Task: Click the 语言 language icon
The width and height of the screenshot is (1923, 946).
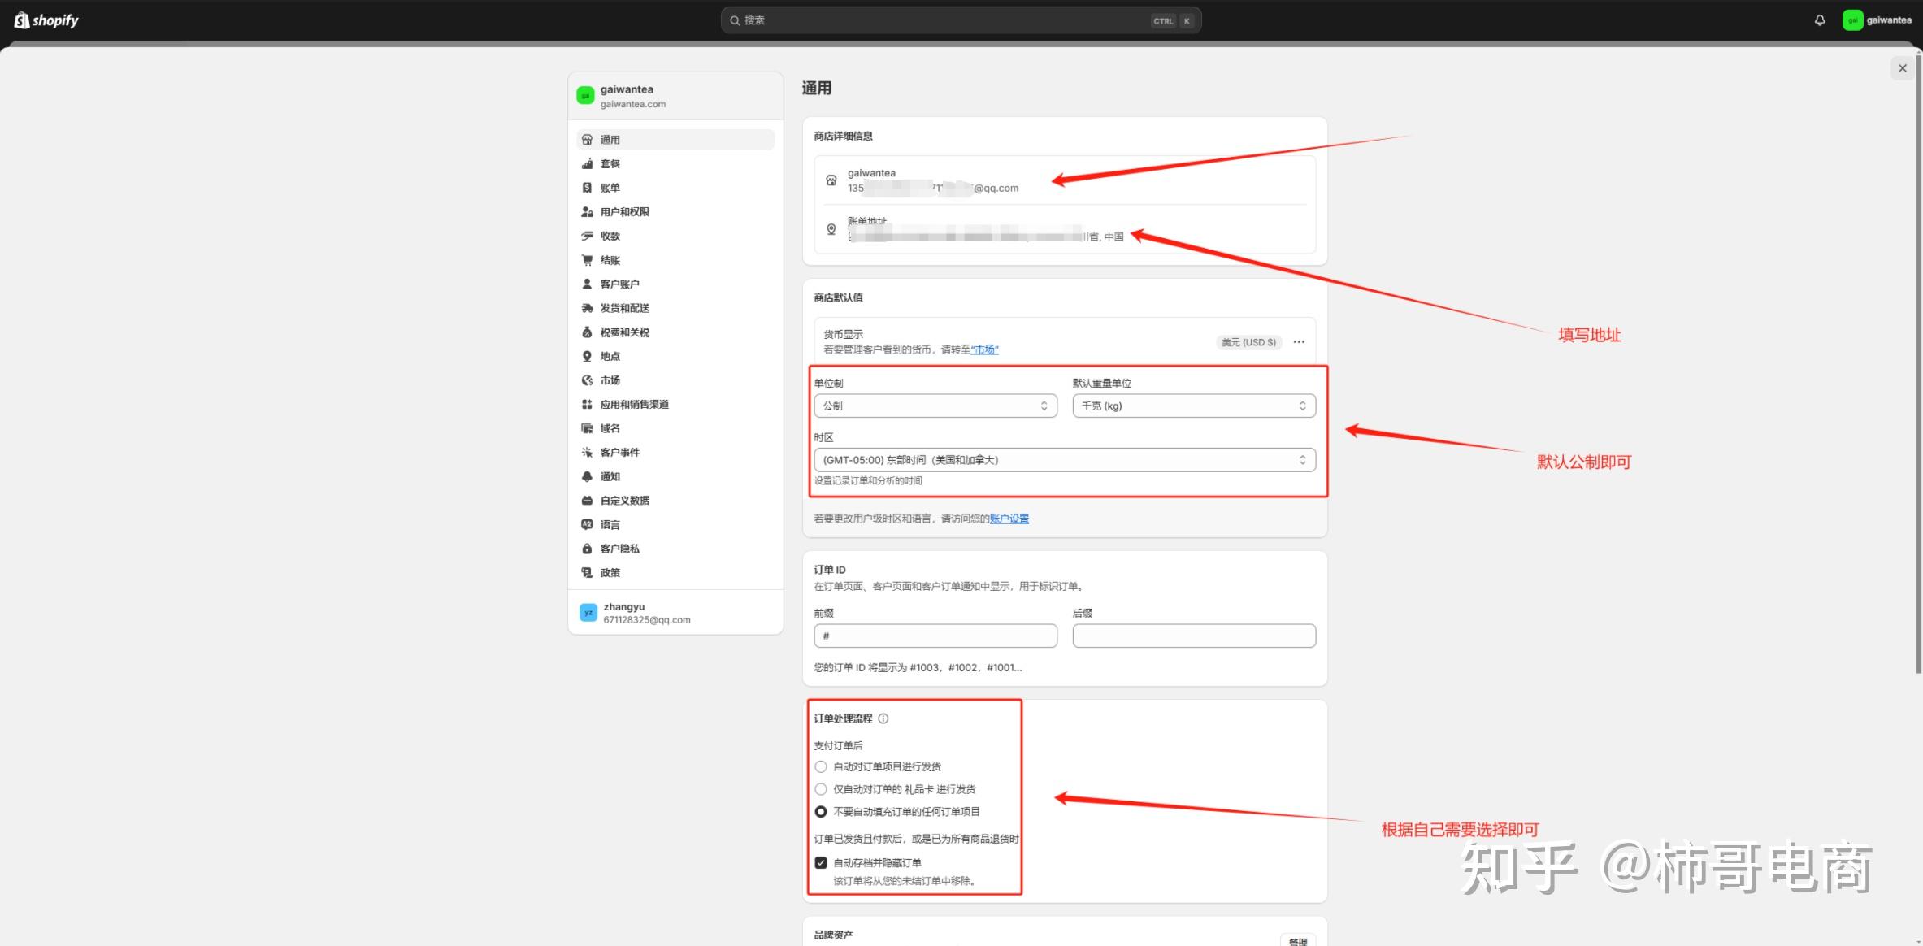Action: (587, 525)
